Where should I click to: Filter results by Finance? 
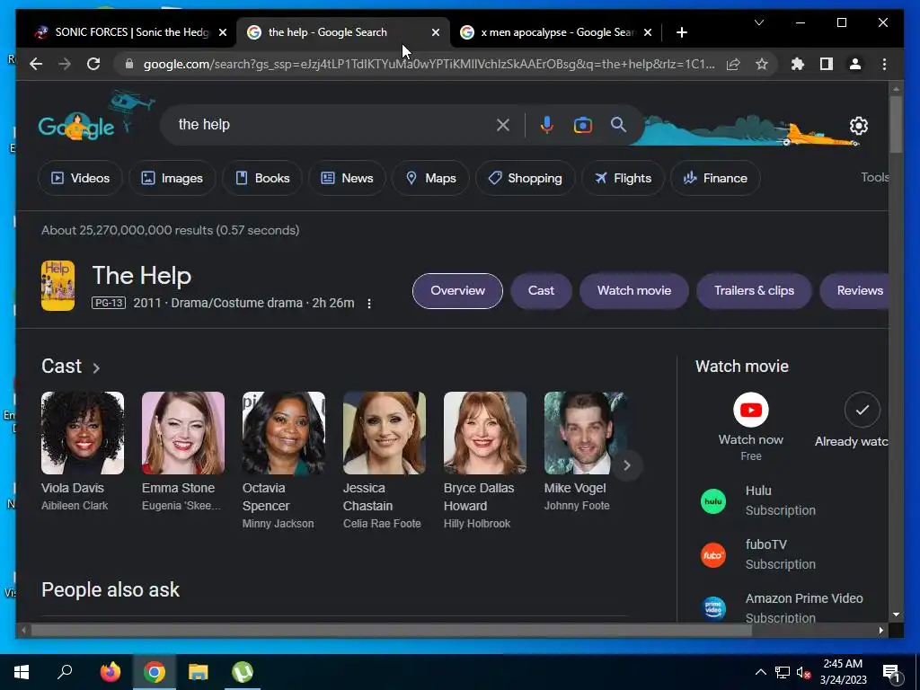click(x=715, y=178)
